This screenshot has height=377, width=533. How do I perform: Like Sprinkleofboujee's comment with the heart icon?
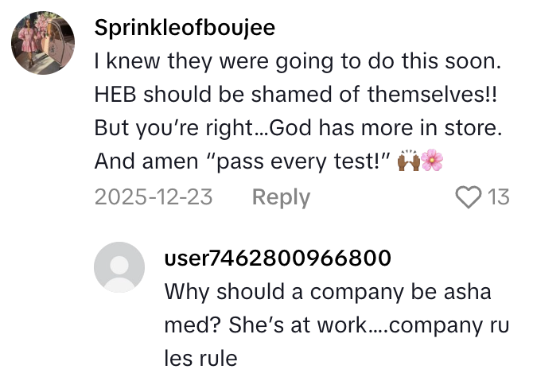coord(467,196)
